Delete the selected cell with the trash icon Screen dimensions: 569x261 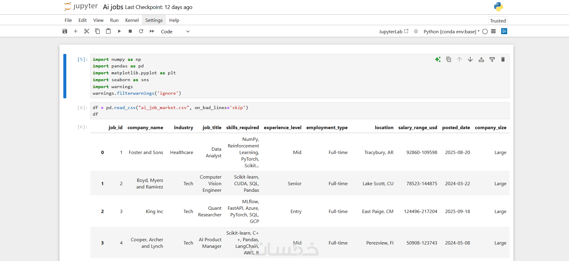tap(503, 59)
